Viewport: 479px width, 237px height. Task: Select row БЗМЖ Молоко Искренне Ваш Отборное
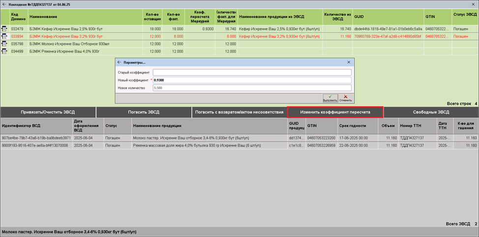pos(239,44)
